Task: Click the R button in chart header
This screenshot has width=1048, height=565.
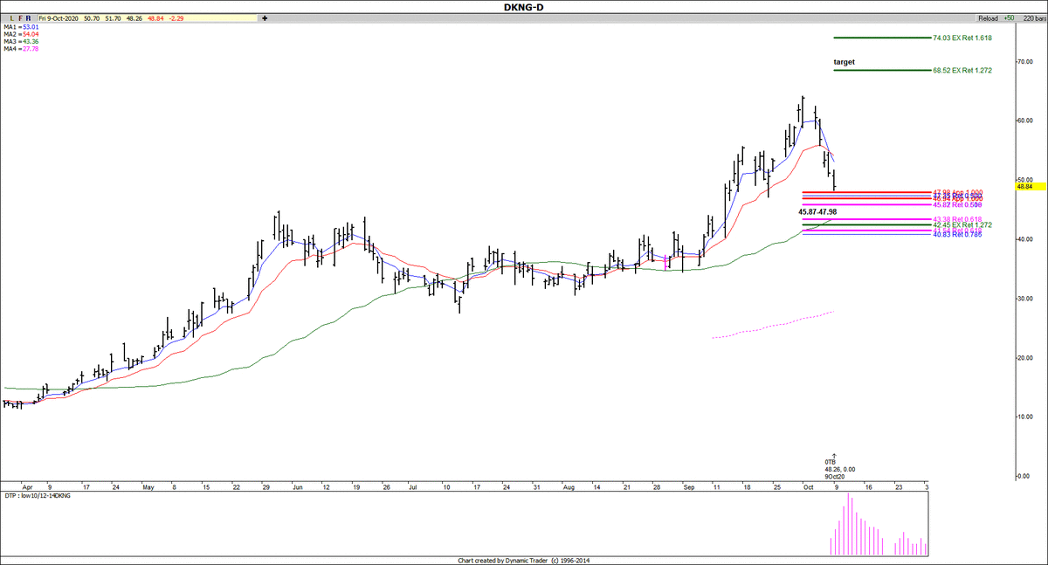Action: (30, 17)
